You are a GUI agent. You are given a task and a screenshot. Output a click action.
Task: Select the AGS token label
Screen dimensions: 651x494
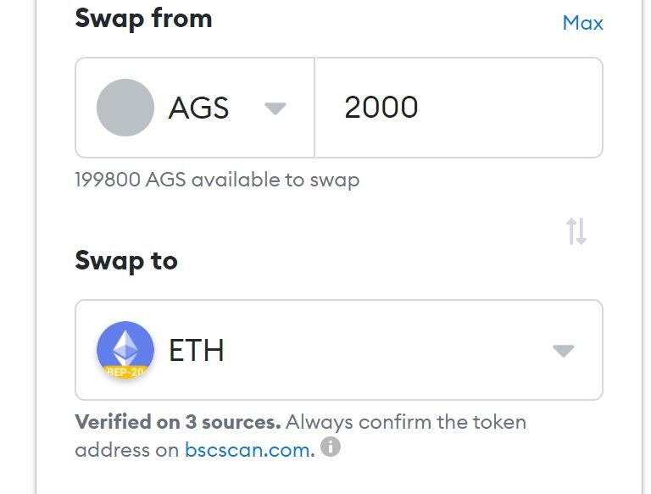pos(199,108)
